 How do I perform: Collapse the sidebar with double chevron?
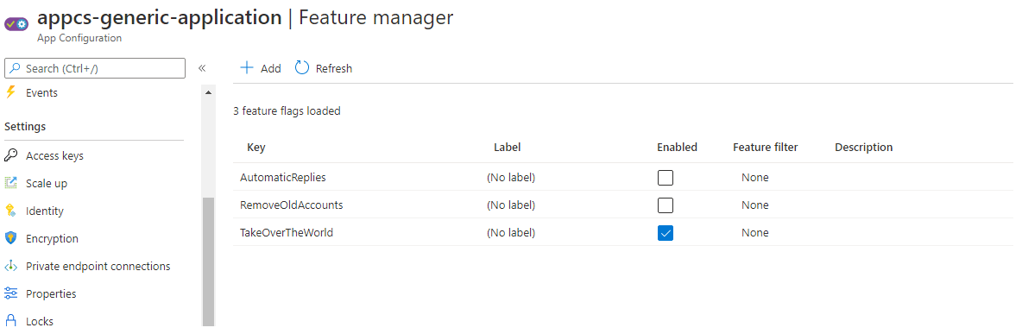[202, 68]
